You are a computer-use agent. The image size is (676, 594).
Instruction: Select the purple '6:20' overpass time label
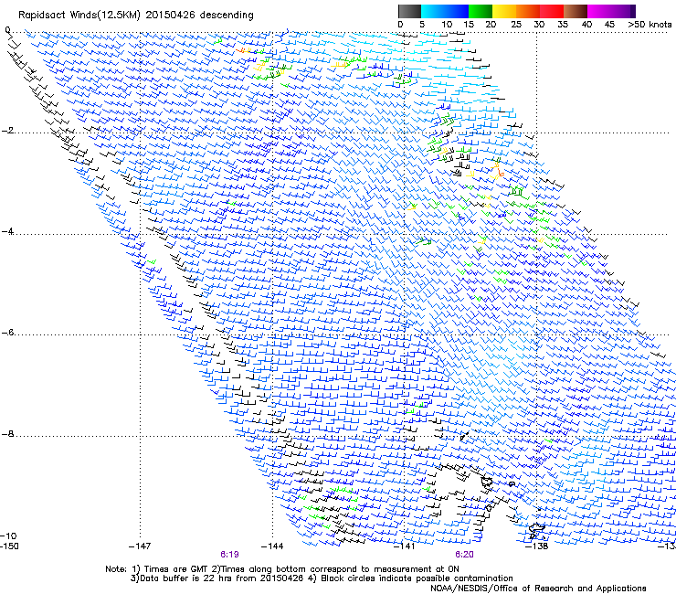click(464, 555)
